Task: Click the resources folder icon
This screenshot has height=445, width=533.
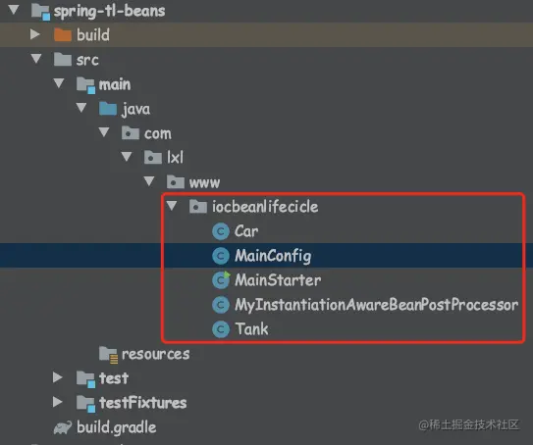Action: 108,355
